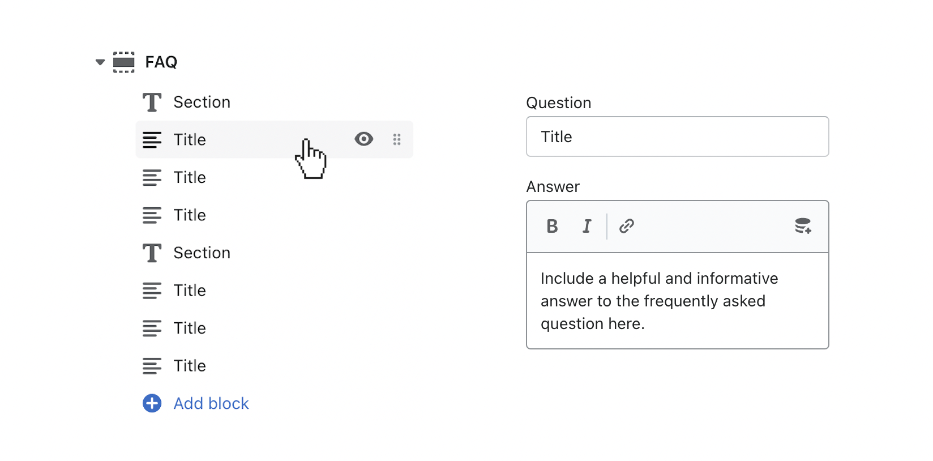Click the heading icon beside the second Section
Screen dimensions: 933x461
pyautogui.click(x=151, y=253)
